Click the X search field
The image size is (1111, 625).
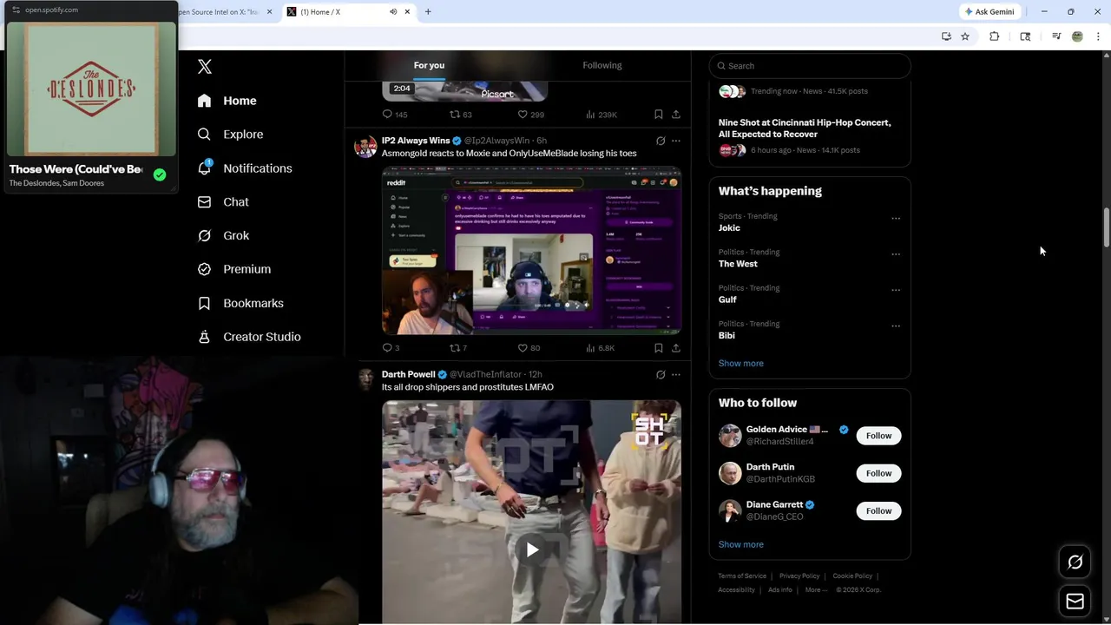810,66
